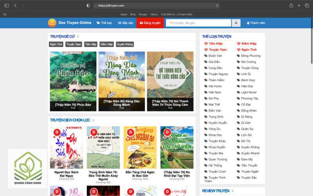The image size is (313, 196).
Task: Click the Share icon in Safari toolbar
Action: click(x=291, y=5)
